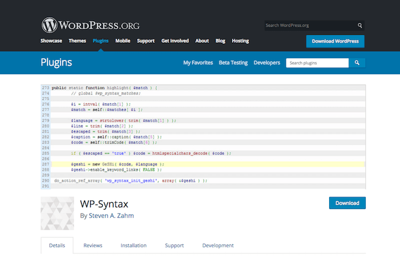400x265 pixels.
Task: Click the WP-Syntax plugin icon thumbnail
Action: (x=57, y=213)
